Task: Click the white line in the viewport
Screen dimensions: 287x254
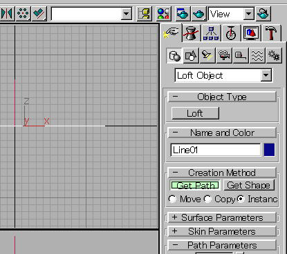Action: point(53,126)
